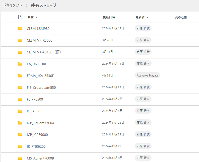Image resolution: width=199 pixels, height=162 pixels.
Task: Open the IC_IA300 folder
Action: pos(34,111)
